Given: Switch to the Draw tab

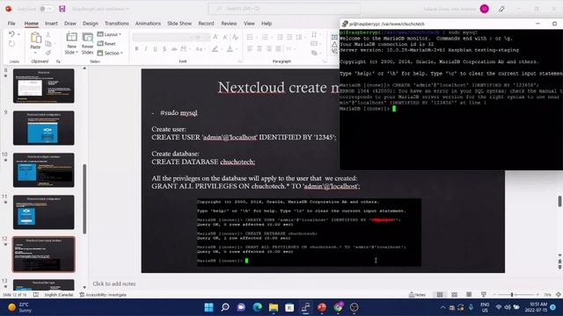Looking at the screenshot, I should (70, 24).
